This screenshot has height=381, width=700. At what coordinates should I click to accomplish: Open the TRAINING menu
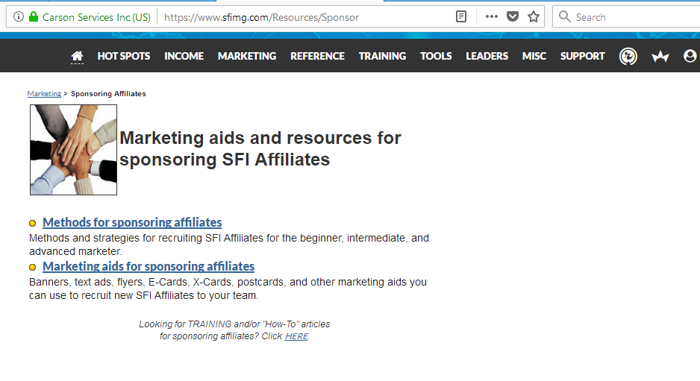click(383, 56)
